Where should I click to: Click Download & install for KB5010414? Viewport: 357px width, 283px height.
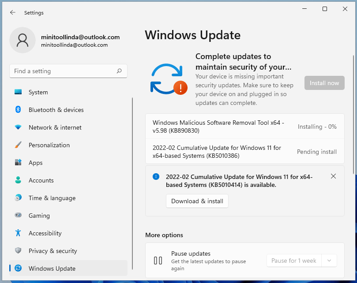197,201
